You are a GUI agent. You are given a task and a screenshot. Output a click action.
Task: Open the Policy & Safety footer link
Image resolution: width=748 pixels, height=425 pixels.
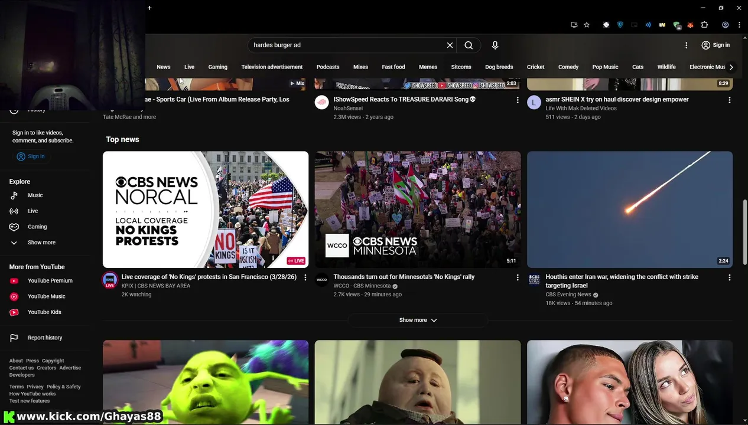[64, 387]
